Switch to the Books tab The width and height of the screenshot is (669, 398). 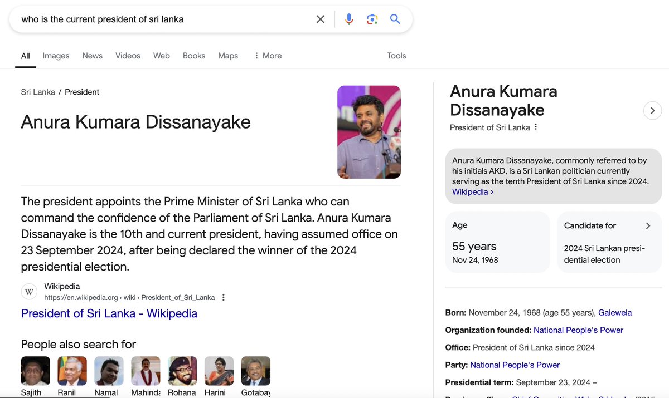click(194, 56)
